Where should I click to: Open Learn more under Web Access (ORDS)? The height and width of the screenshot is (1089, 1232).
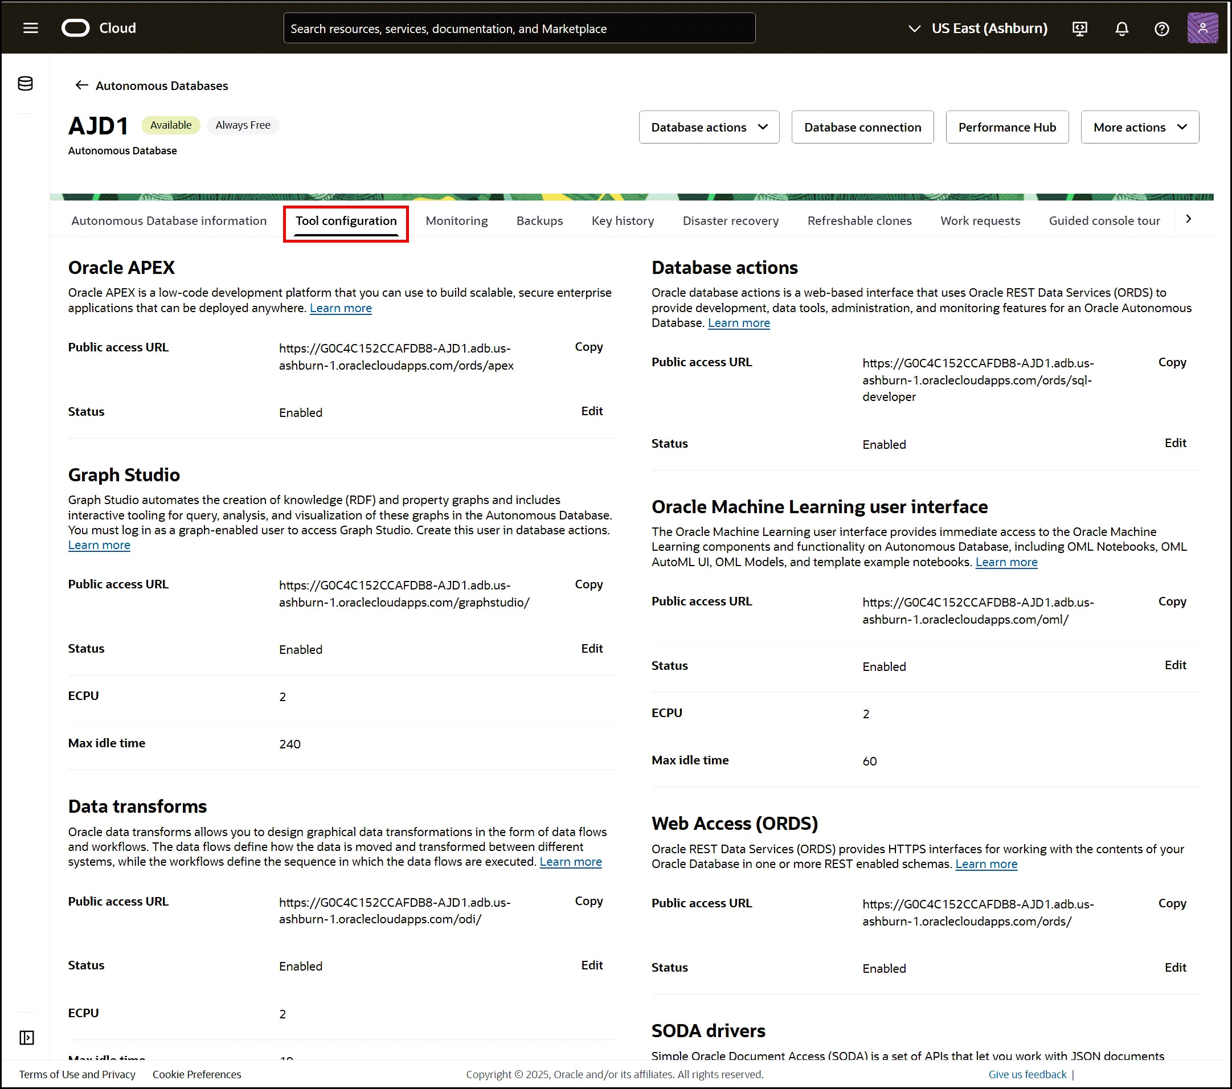tap(986, 864)
